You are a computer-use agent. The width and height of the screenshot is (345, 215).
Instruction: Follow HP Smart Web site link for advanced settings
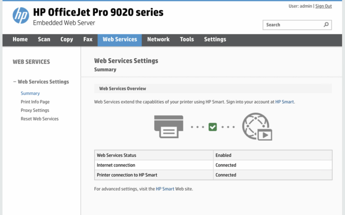(x=165, y=189)
